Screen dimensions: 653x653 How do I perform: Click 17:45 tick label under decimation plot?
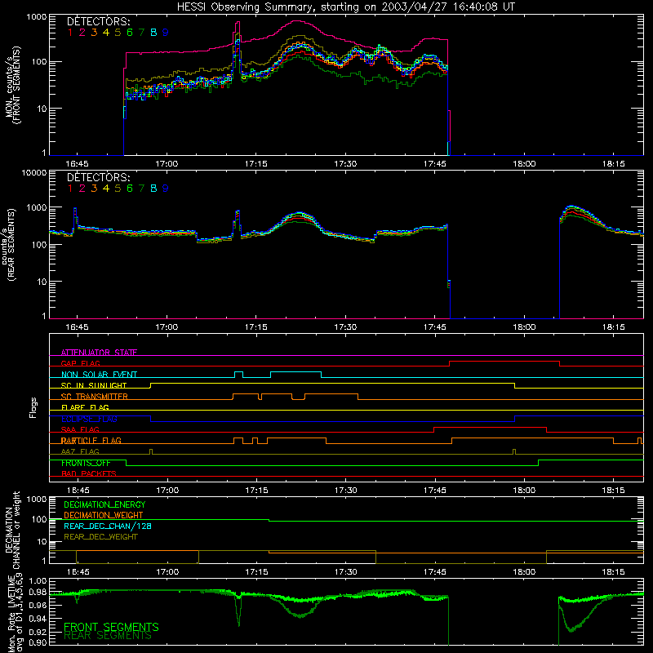point(435,572)
